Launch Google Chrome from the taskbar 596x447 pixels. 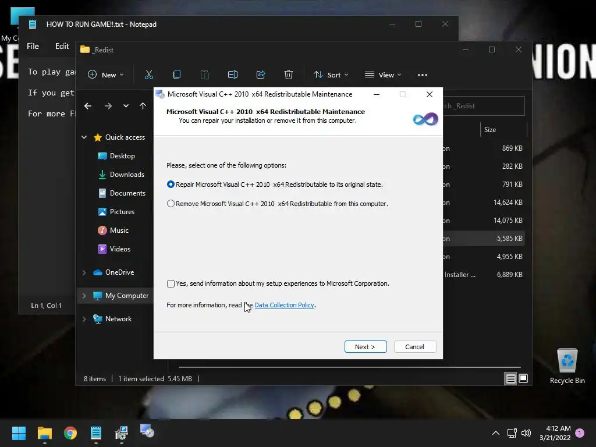[x=70, y=433]
